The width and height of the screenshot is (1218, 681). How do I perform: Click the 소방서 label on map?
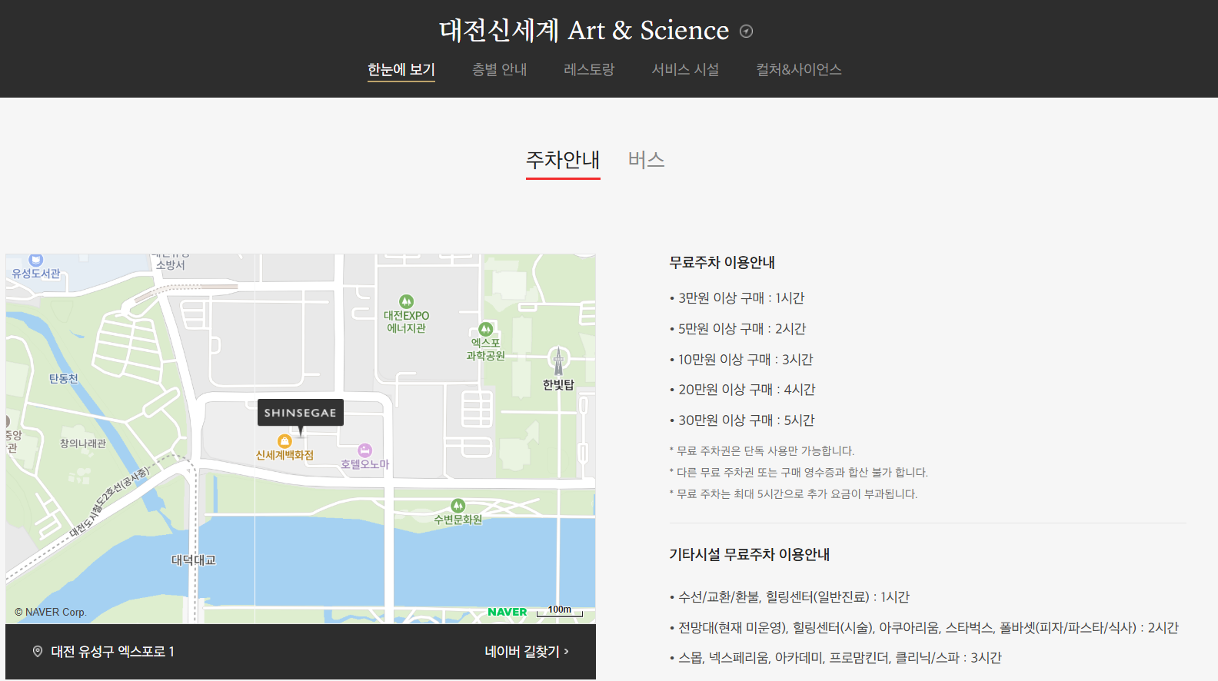pos(171,264)
